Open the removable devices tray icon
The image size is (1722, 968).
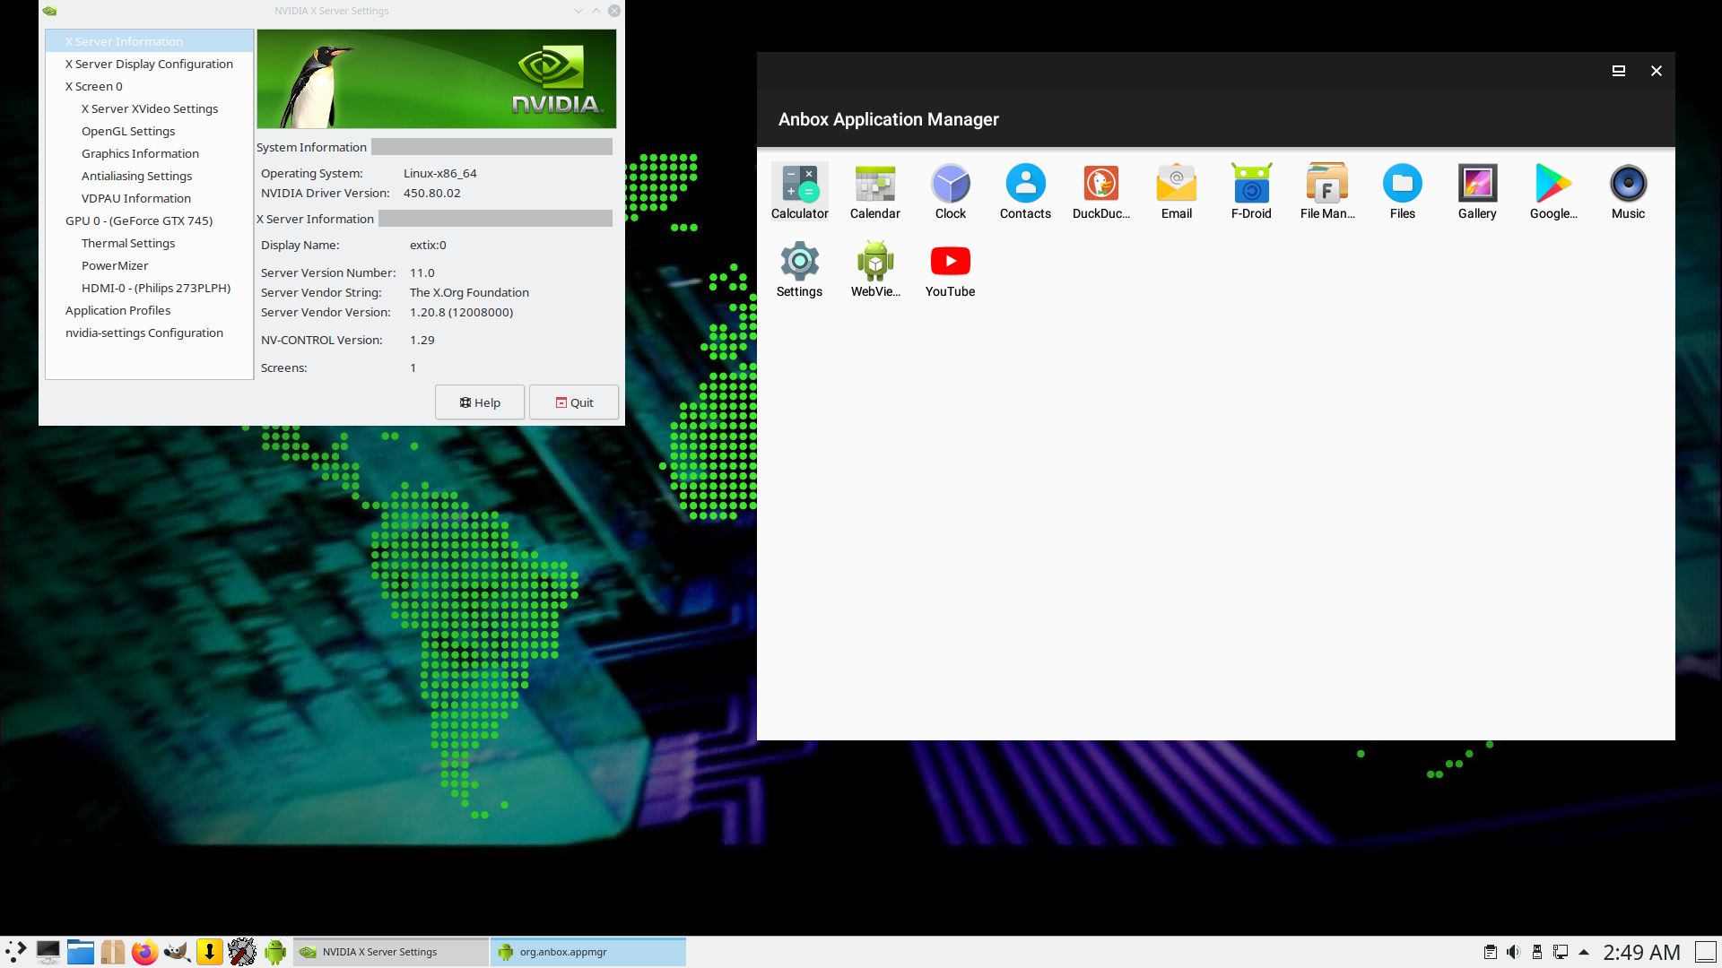click(x=1536, y=952)
